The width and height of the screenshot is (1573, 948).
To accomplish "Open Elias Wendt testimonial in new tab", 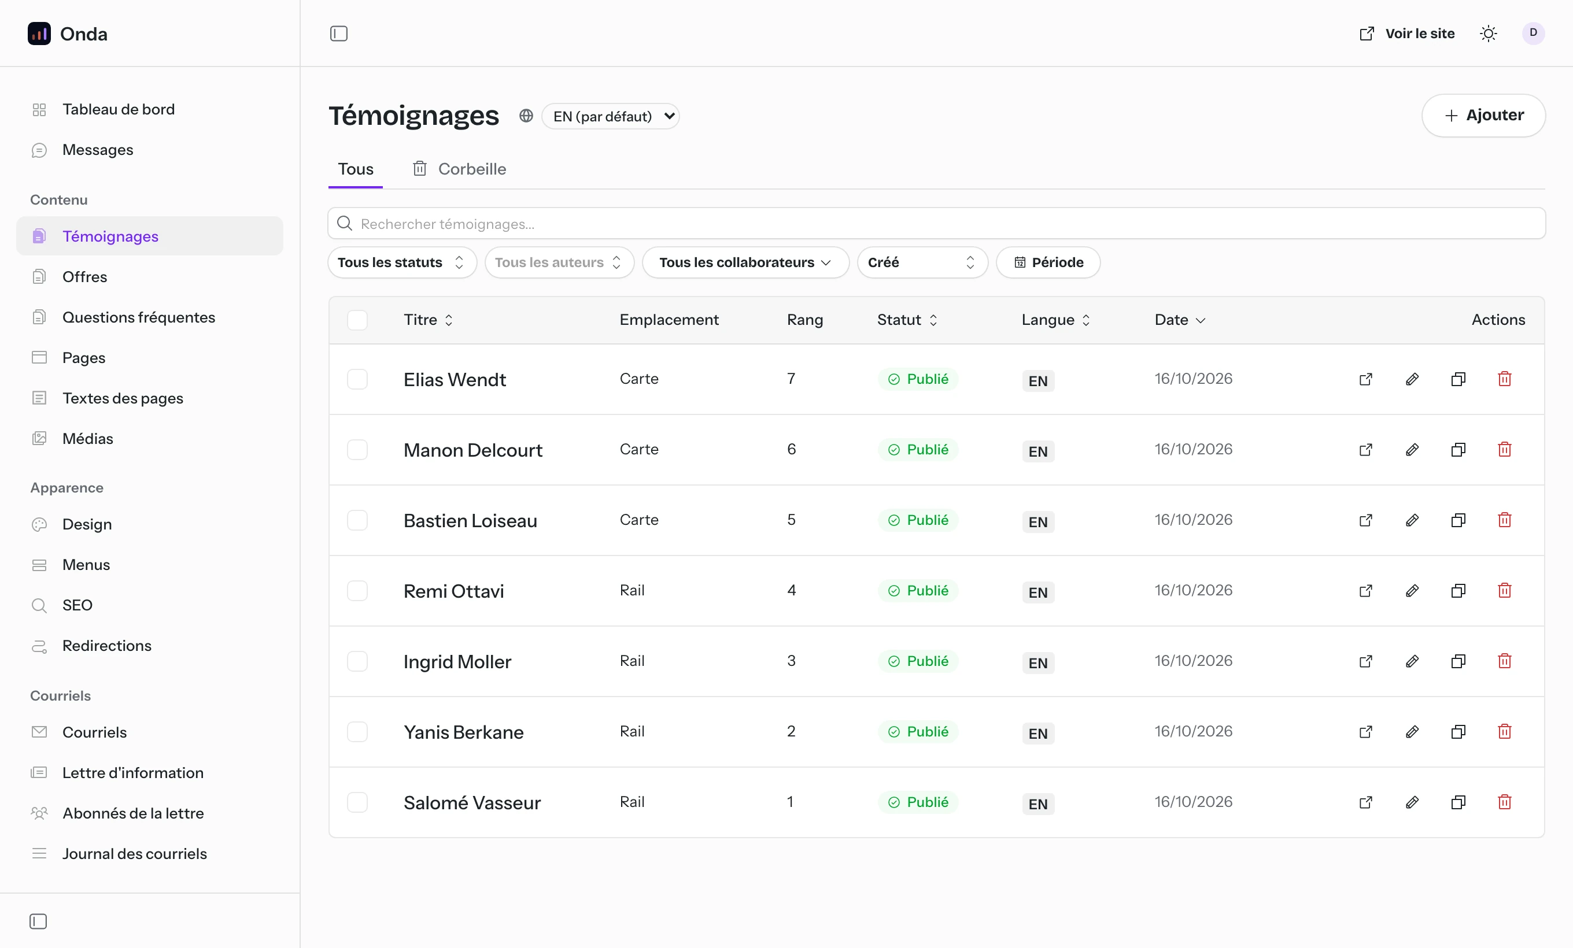I will pyautogui.click(x=1365, y=379).
